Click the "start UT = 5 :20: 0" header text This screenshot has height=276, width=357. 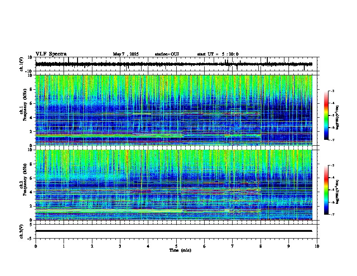click(218, 54)
